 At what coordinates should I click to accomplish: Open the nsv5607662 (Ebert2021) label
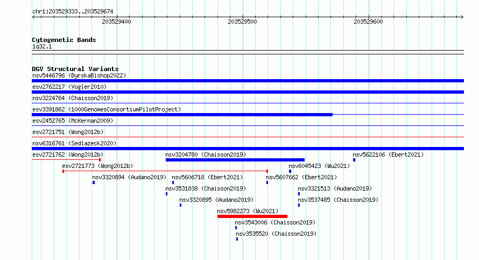(x=301, y=177)
